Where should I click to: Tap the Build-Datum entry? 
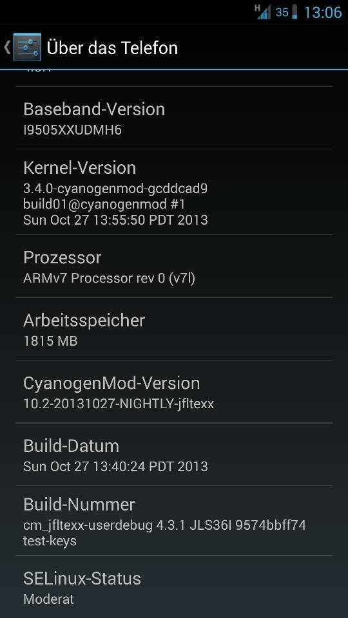click(x=174, y=454)
